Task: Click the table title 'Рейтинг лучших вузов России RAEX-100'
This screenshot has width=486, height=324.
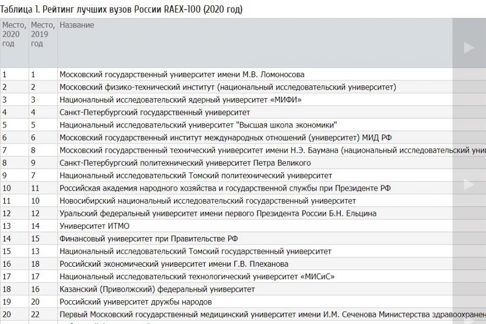Action: tap(122, 9)
